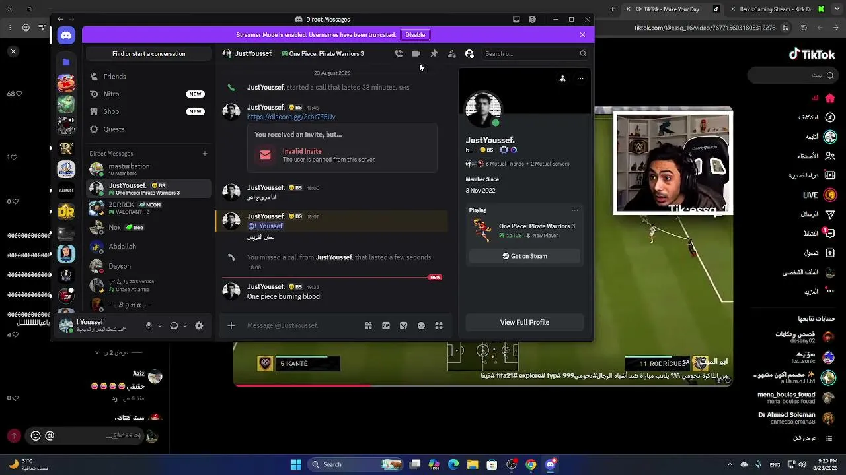The image size is (846, 475).
Task: Open TikTok upload page
Action: [x=820, y=253]
